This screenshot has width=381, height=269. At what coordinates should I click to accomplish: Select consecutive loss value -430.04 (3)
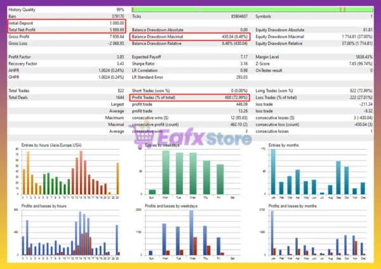click(363, 124)
